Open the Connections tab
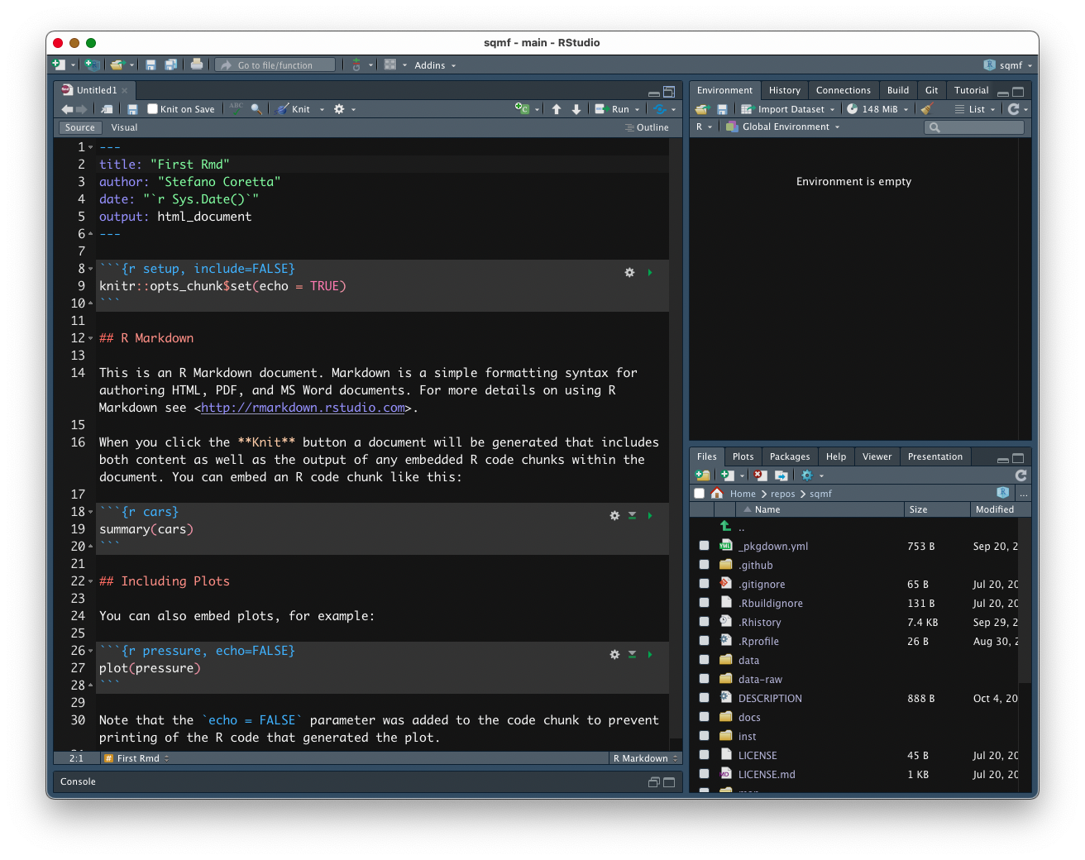 (x=844, y=90)
